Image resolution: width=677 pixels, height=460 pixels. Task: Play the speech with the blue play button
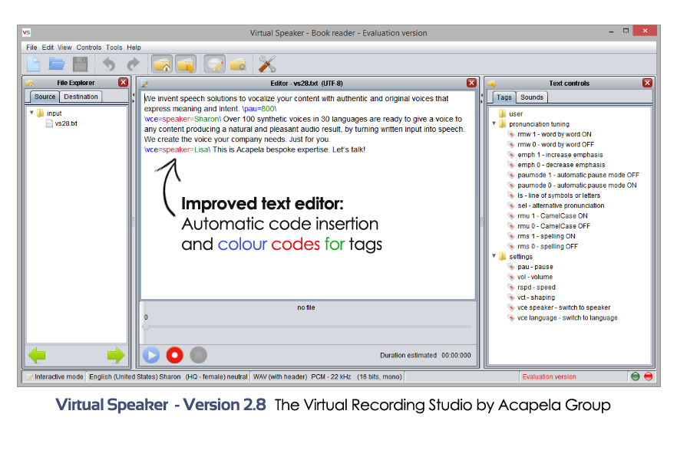[151, 355]
